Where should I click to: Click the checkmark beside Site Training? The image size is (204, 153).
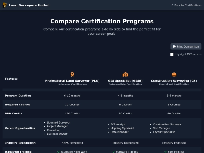tap(165, 152)
